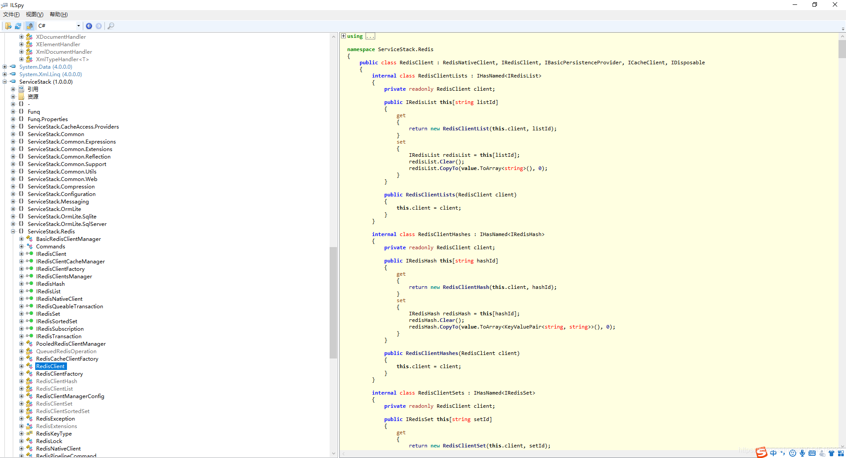Follow the RedisNativeClient base class link
846x458 pixels.
pyautogui.click(x=469, y=63)
